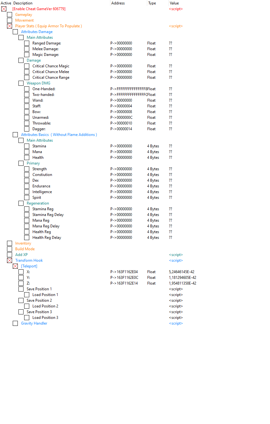Screen dimensions: 270x424
Task: Toggle the Bow entry checkbox
Action: tap(27, 112)
